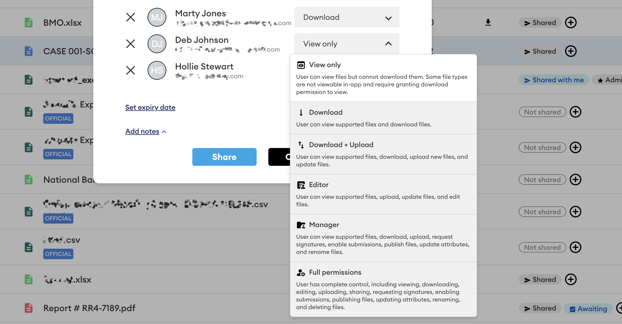Image resolution: width=622 pixels, height=324 pixels.
Task: Click Marty Jones's MJ avatar
Action: pos(157,17)
